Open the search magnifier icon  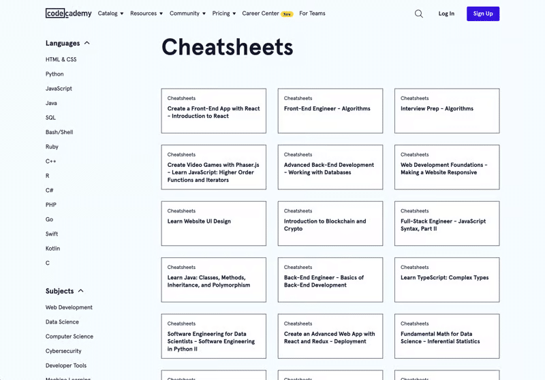419,14
